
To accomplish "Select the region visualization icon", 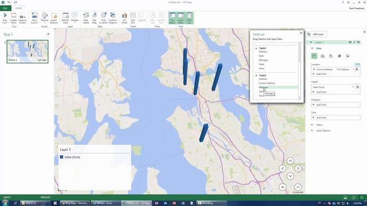I will click(348, 56).
